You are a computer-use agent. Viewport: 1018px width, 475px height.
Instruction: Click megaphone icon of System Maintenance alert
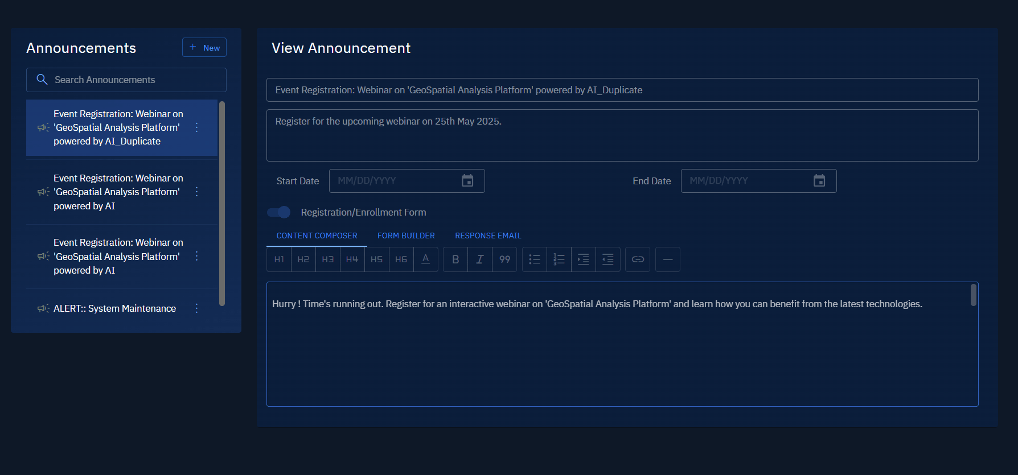(43, 308)
